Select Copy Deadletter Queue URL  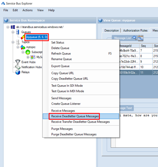pos(81,79)
